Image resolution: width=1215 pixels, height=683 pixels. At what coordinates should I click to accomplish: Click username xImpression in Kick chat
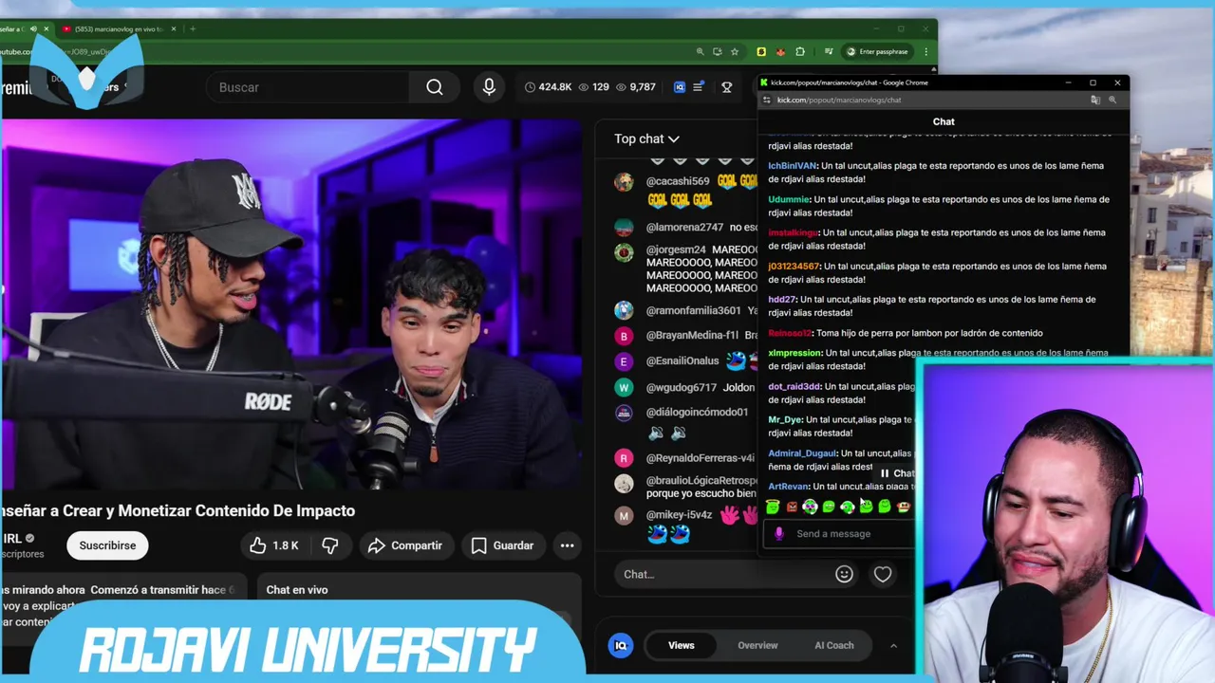794,353
